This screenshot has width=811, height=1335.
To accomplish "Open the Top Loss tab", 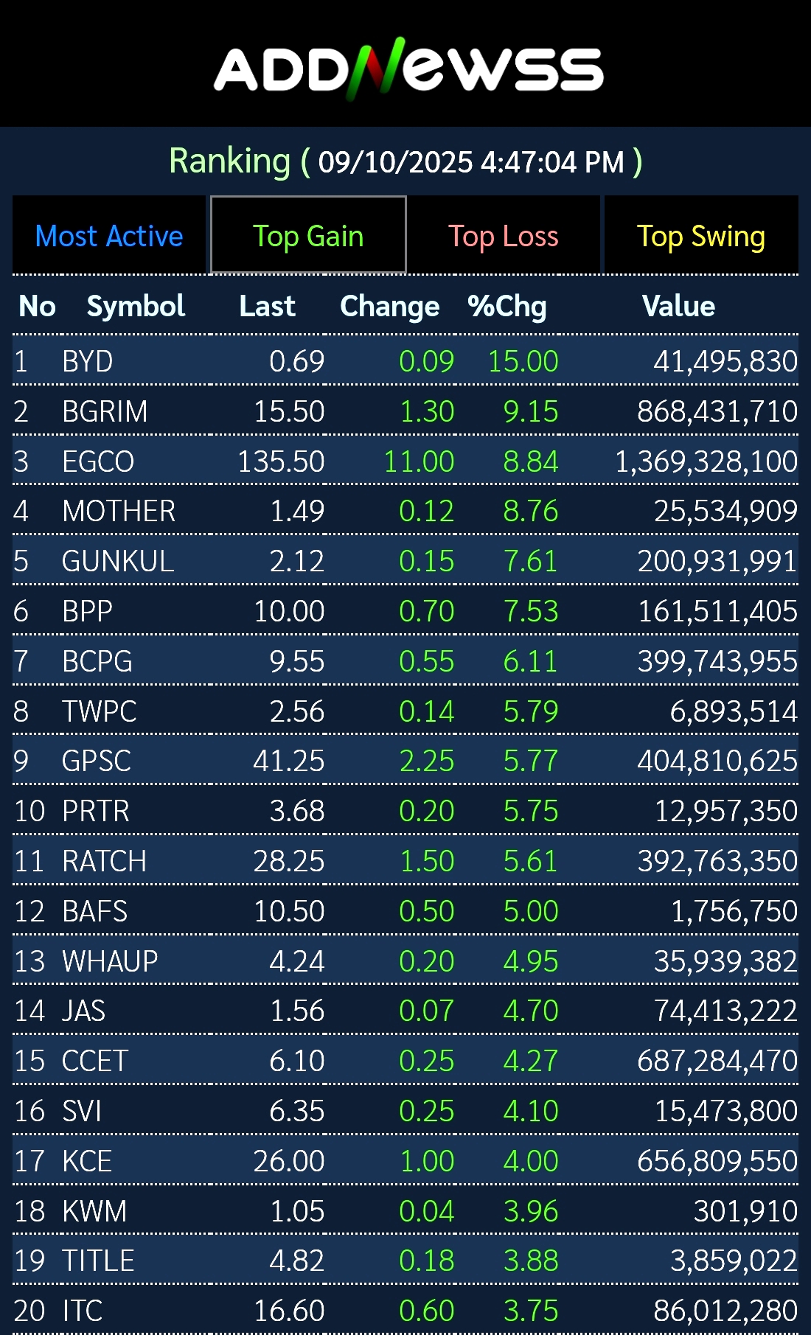I will pos(504,236).
